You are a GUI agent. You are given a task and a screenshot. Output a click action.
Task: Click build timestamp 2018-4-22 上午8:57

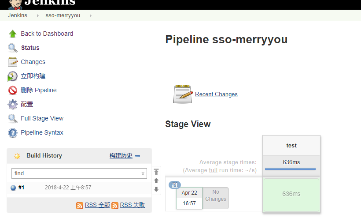pyautogui.click(x=68, y=188)
